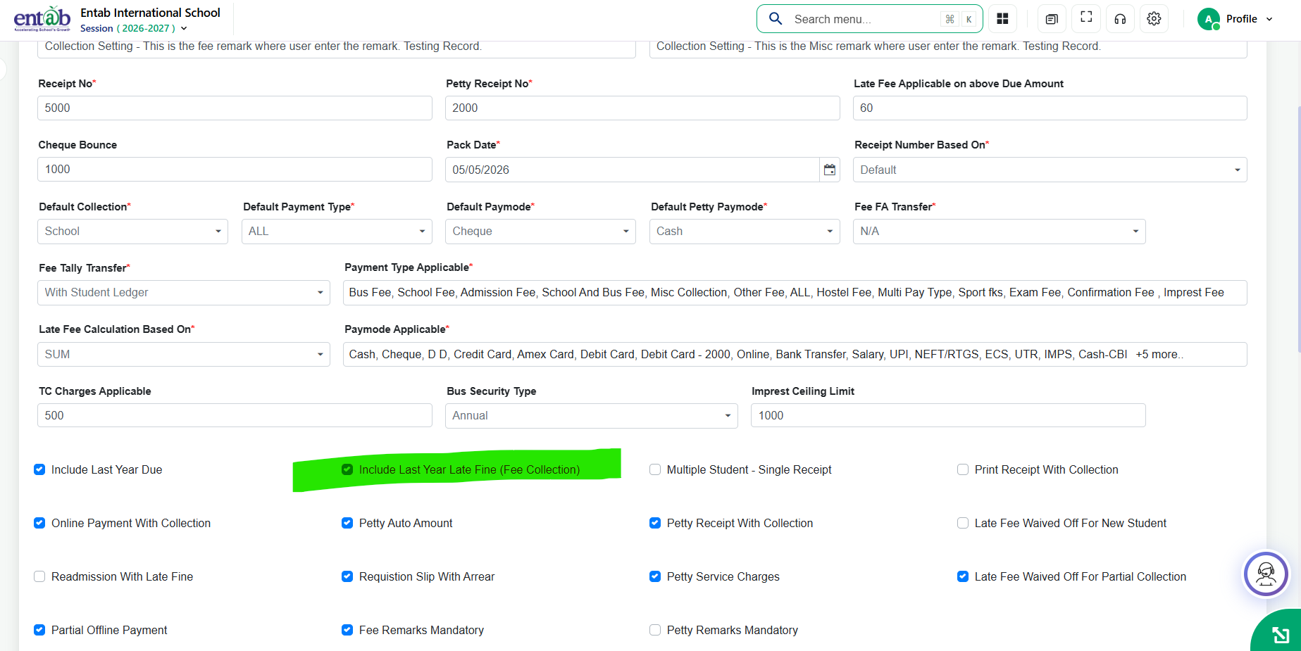The width and height of the screenshot is (1301, 651).
Task: Click the search magnifier icon
Action: click(776, 19)
